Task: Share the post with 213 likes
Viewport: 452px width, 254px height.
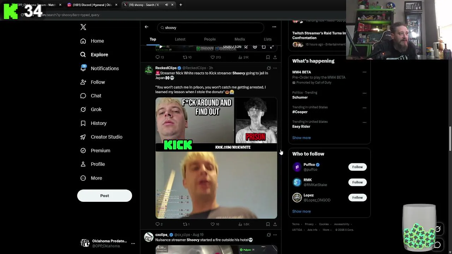Action: click(275, 57)
